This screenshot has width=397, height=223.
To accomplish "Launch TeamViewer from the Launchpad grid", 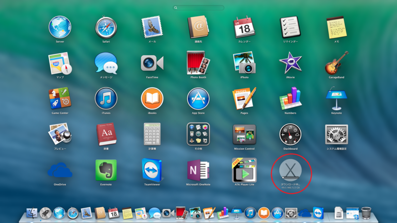I will [152, 170].
